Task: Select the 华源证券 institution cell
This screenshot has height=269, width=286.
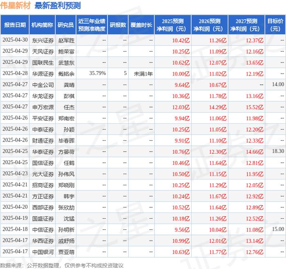Action: [x=43, y=74]
